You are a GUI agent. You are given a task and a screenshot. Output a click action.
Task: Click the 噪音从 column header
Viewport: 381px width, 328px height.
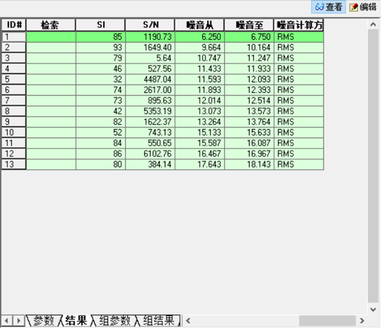pyautogui.click(x=199, y=26)
